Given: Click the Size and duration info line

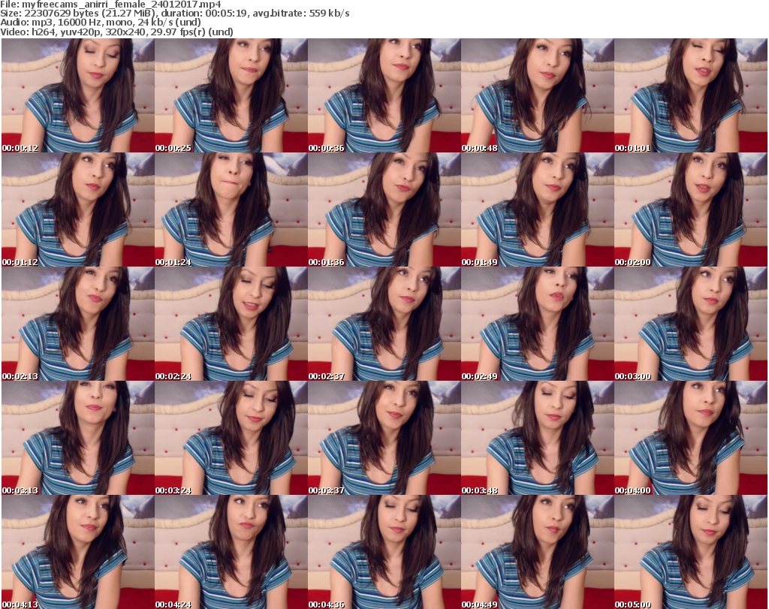Looking at the screenshot, I should point(174,14).
